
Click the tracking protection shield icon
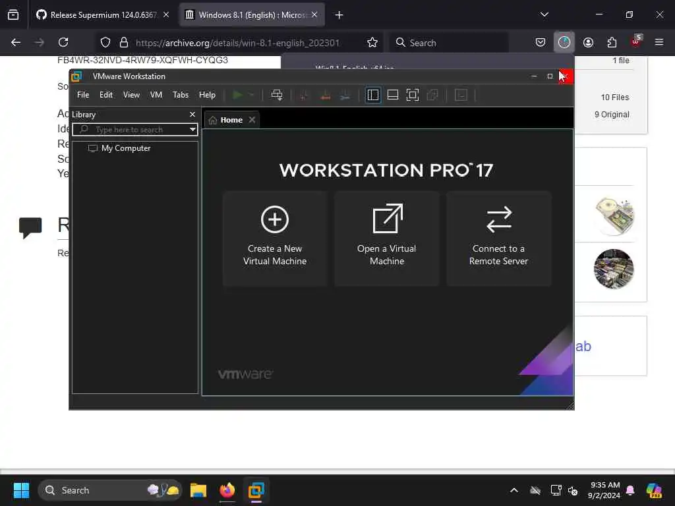(105, 42)
